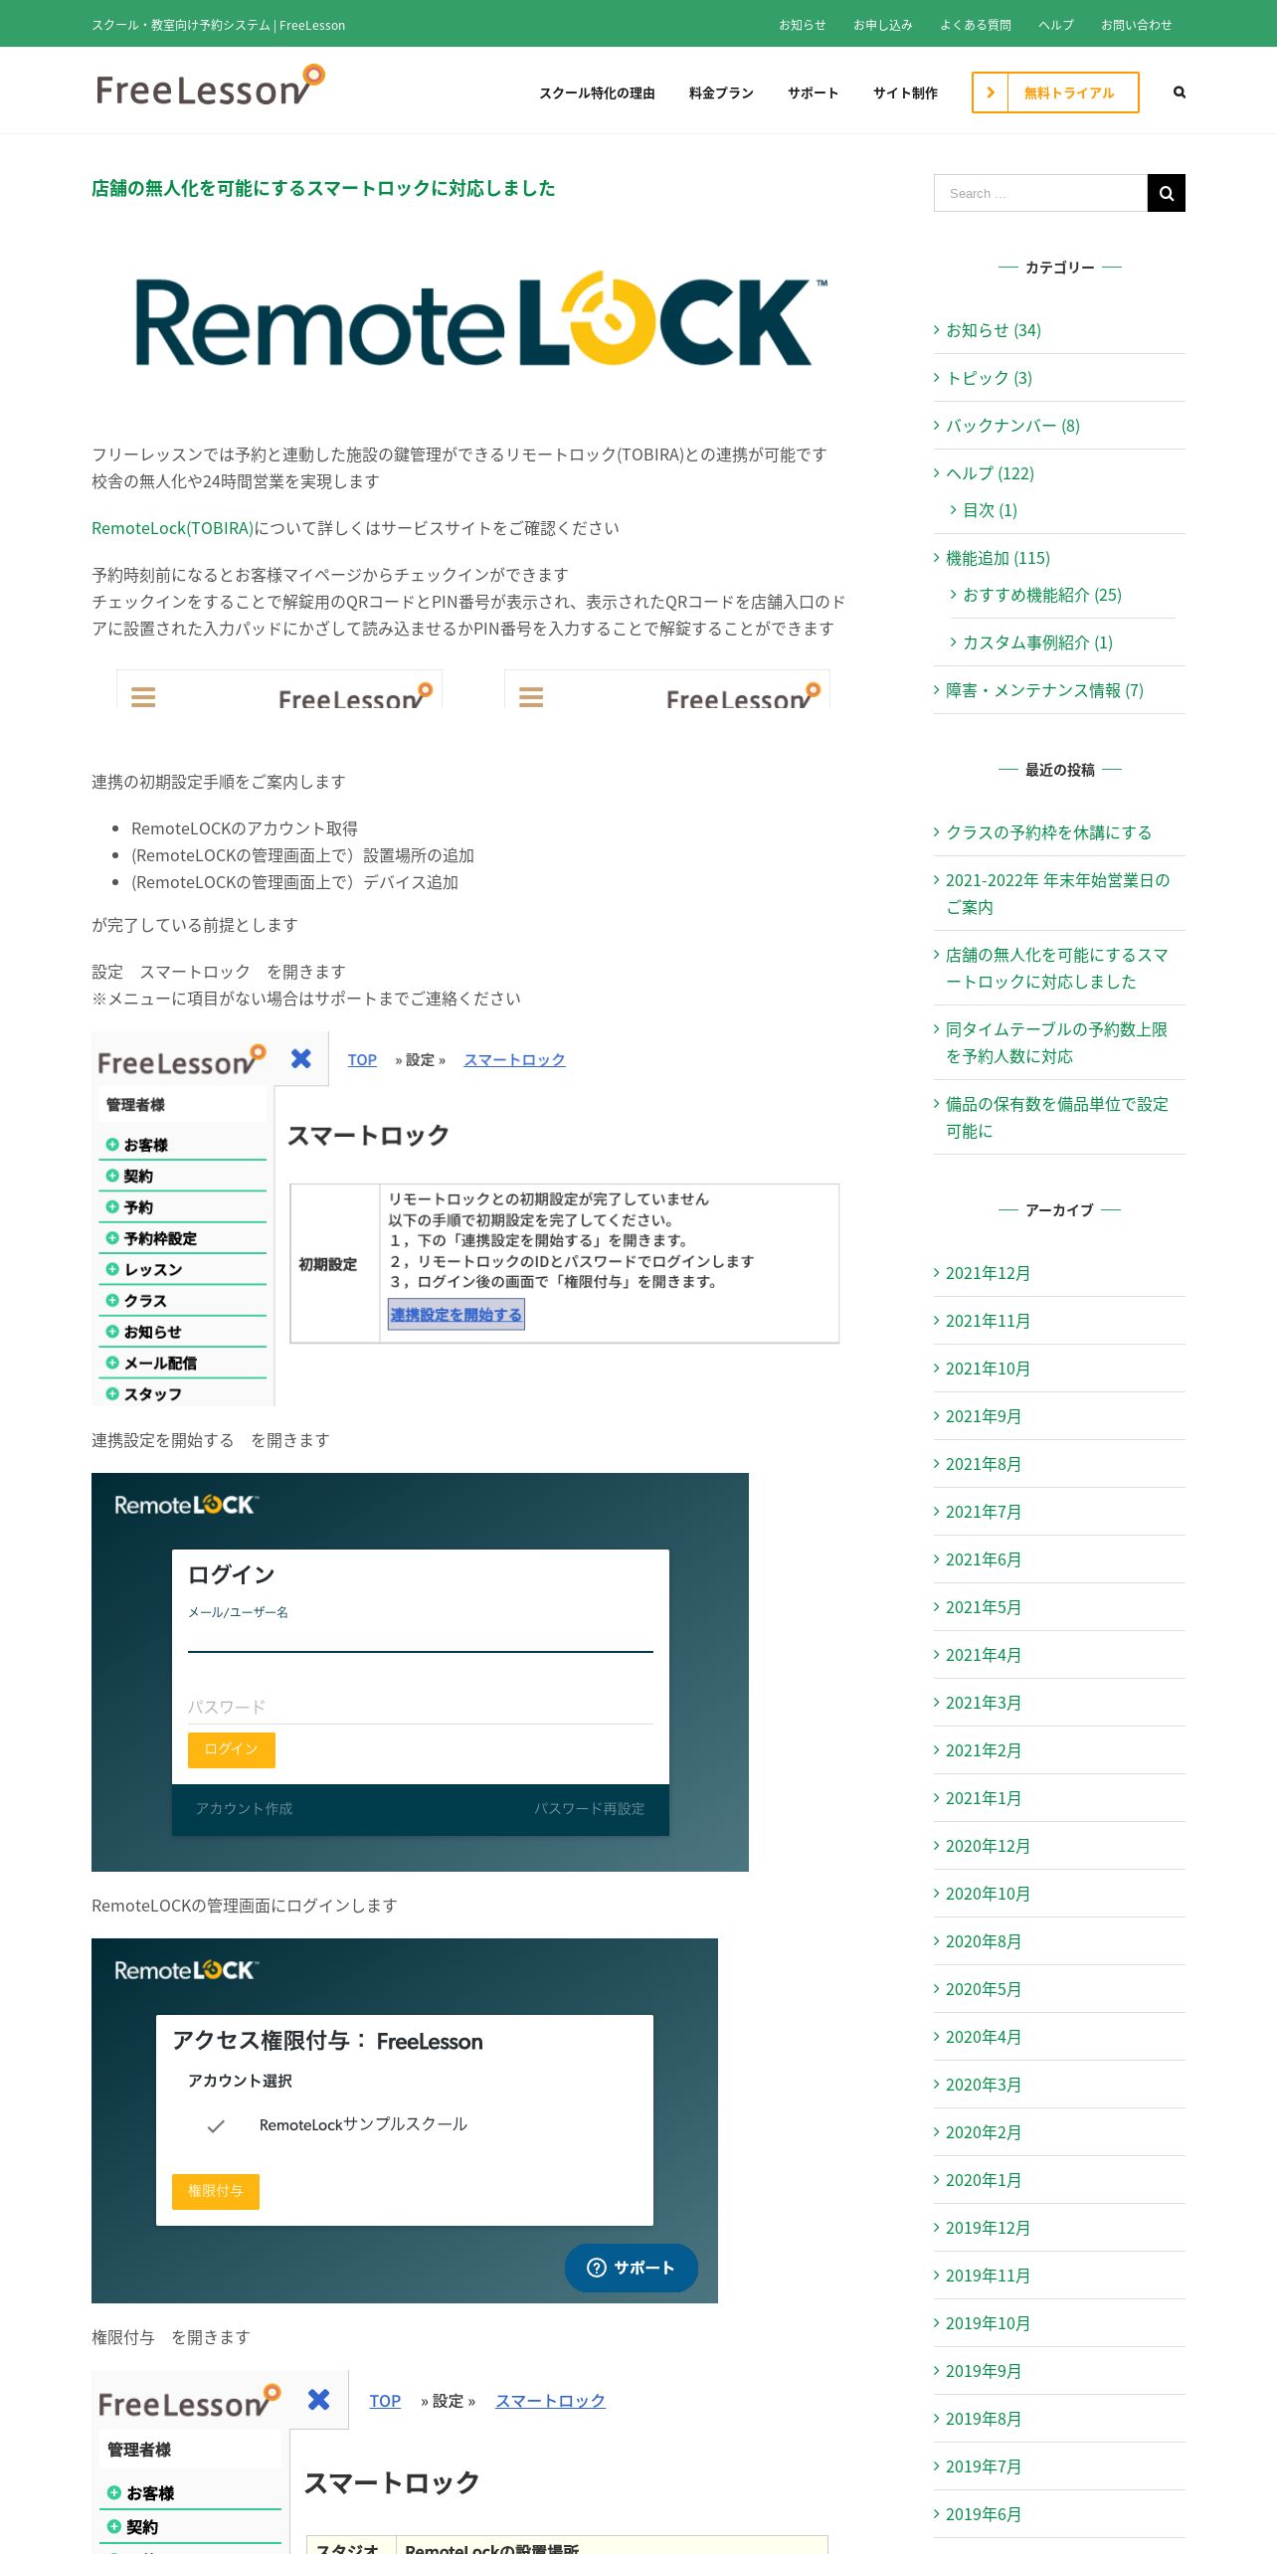Click 2021年10月 archive link

[988, 1368]
